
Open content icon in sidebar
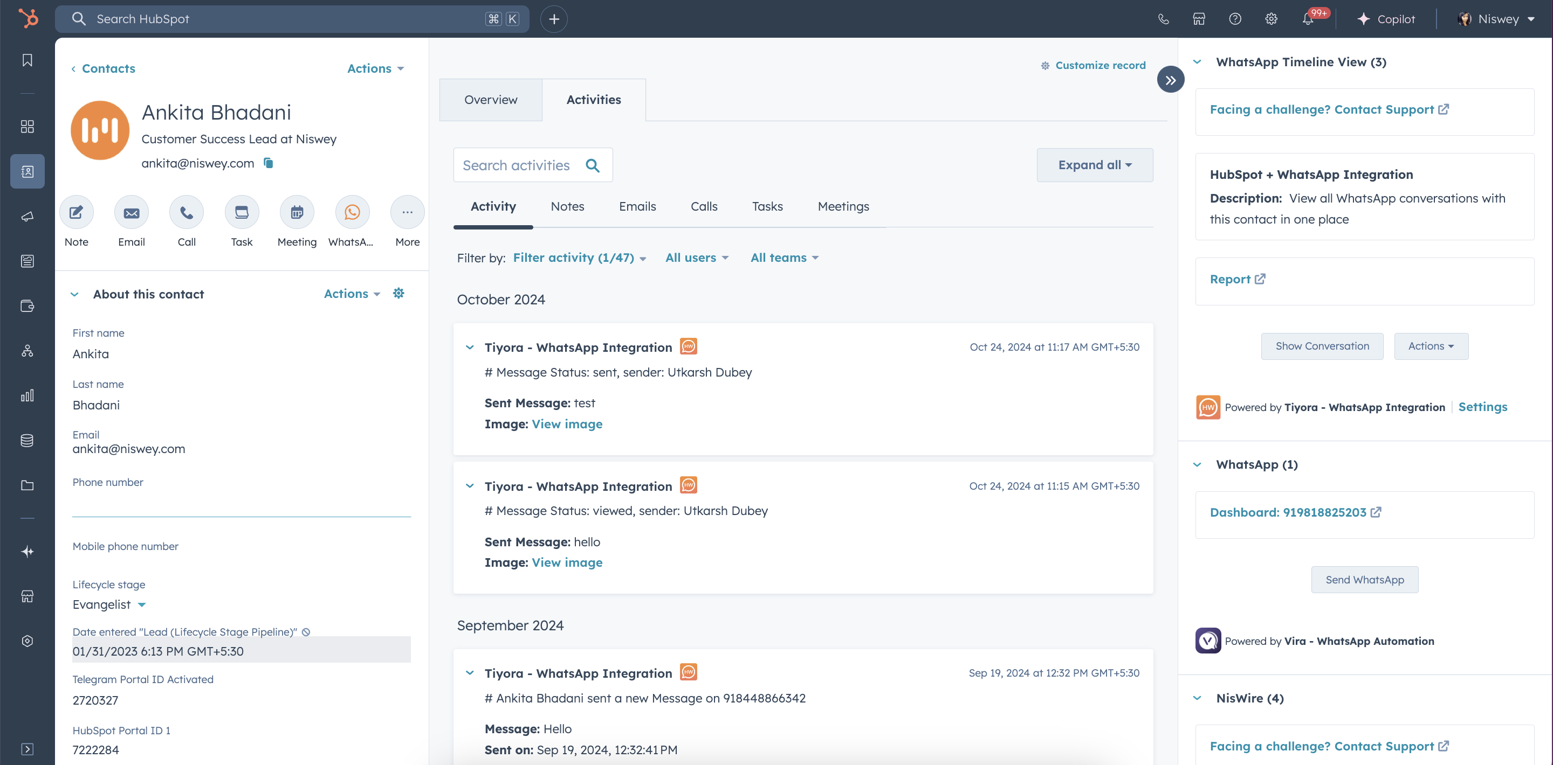click(x=27, y=261)
